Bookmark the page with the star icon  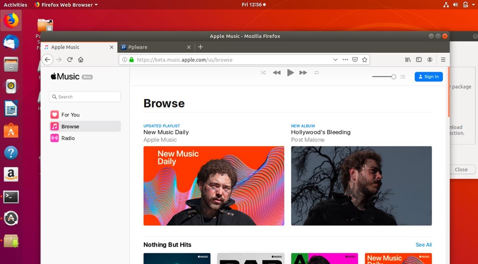pyautogui.click(x=365, y=59)
